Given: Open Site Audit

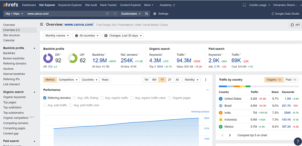Looking at the screenshot, I should click(91, 5).
